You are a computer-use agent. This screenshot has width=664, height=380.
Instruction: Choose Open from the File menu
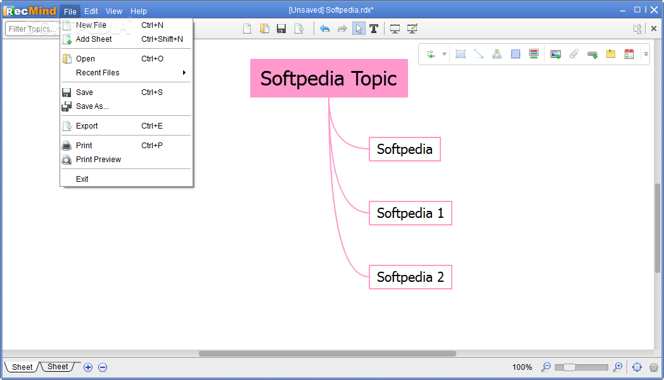[x=126, y=59]
